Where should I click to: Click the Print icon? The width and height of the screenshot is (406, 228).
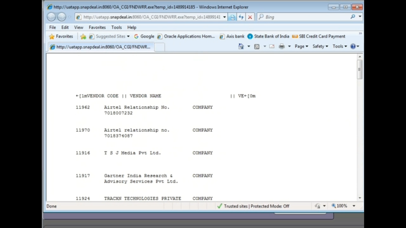point(281,46)
